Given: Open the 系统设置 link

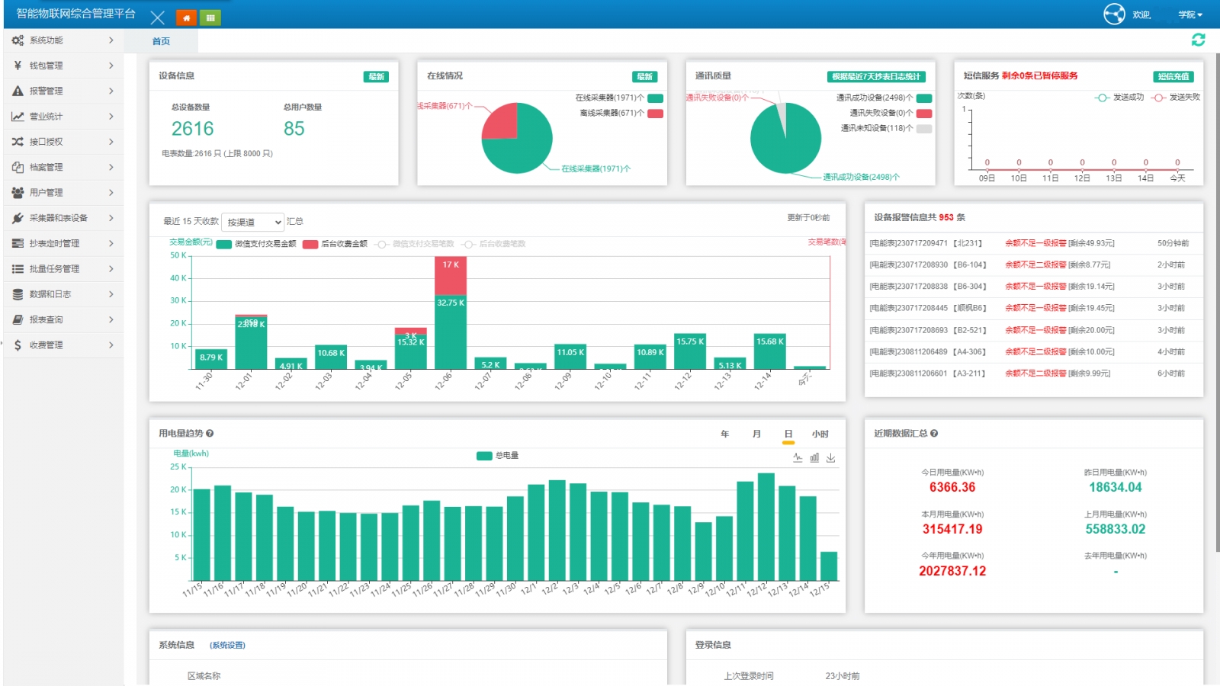Looking at the screenshot, I should tap(227, 645).
